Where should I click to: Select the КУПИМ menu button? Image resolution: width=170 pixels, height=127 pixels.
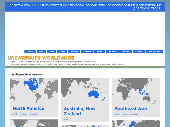click(x=62, y=52)
